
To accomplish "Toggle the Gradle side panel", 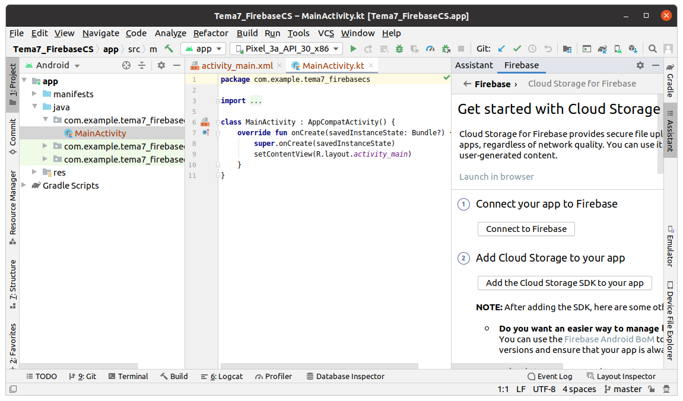I will point(670,81).
